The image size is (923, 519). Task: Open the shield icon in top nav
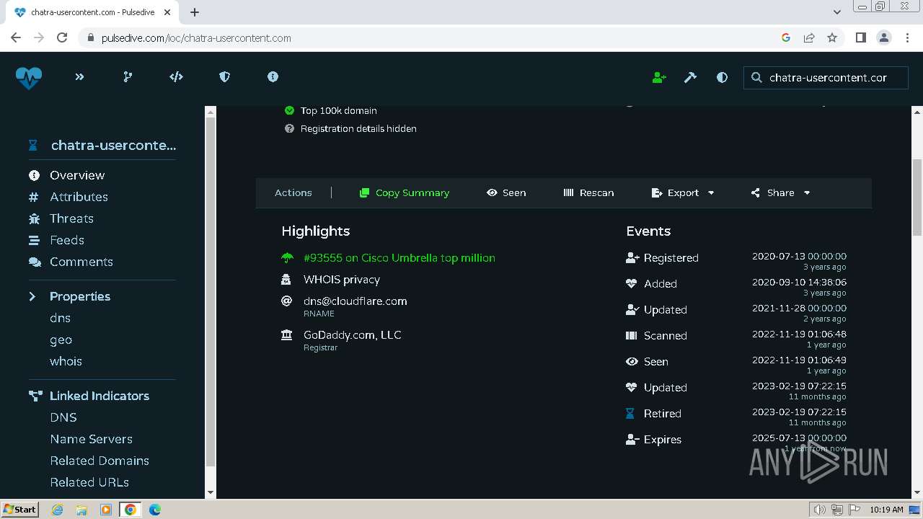click(x=224, y=76)
